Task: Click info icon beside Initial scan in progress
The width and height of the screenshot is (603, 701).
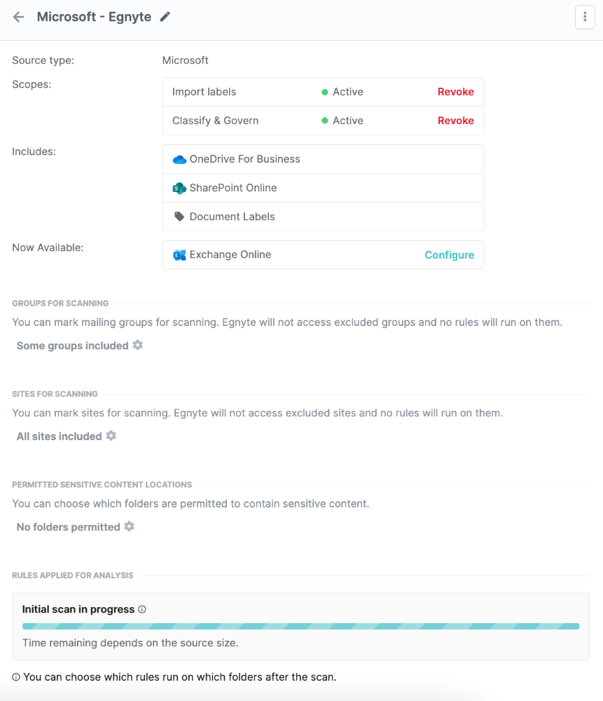Action: click(142, 610)
